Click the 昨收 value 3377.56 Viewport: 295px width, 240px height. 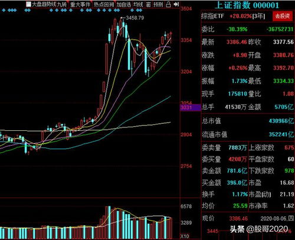[x=283, y=42]
